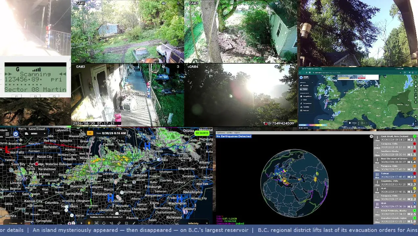Open the CAM1 camera feed
The image size is (418, 236).
(128, 31)
